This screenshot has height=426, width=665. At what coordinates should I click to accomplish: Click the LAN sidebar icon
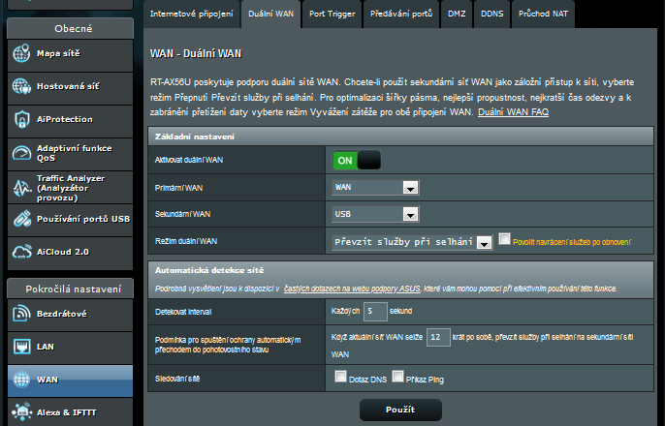21,347
